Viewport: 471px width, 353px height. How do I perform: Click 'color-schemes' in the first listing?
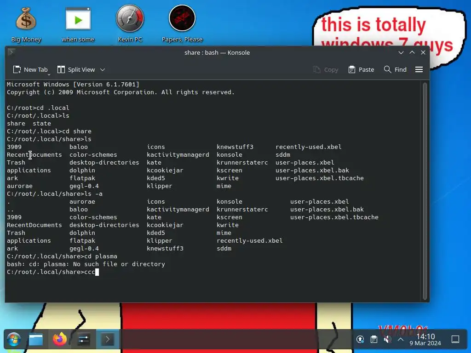pyautogui.click(x=93, y=155)
